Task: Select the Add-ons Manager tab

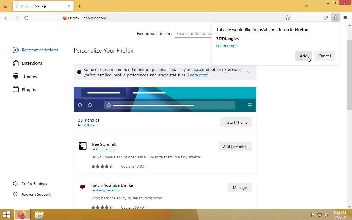Action: click(x=43, y=6)
